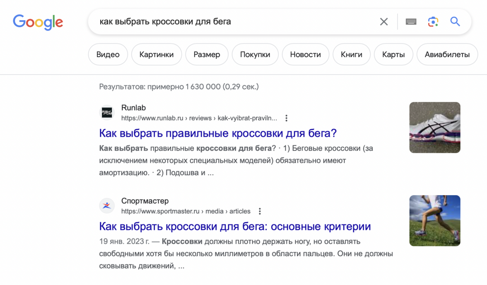
Task: Start a search by image with Lens
Action: (433, 22)
